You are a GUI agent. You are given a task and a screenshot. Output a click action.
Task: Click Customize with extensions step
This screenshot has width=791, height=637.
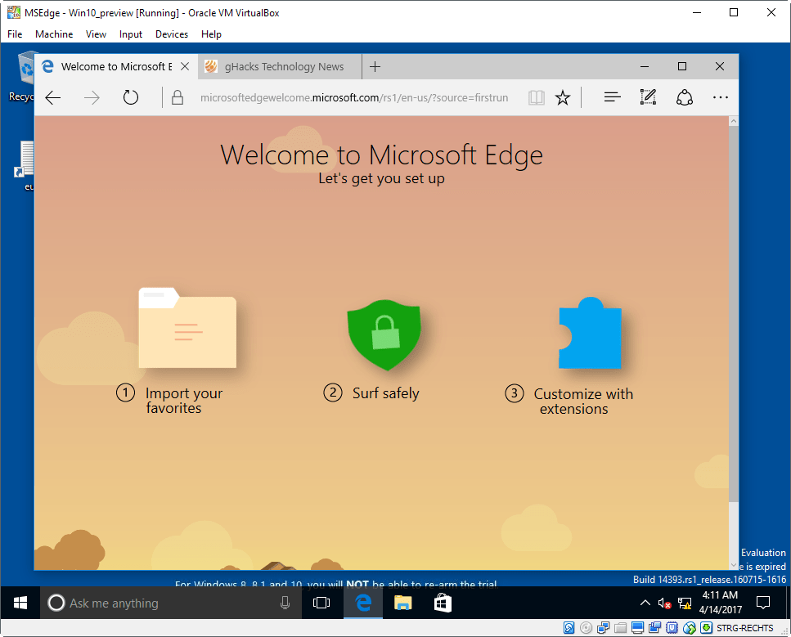tap(582, 401)
